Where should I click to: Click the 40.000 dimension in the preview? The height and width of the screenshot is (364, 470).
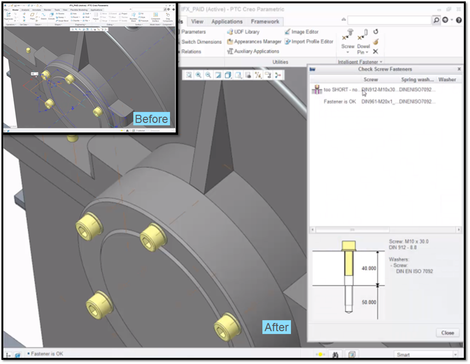[x=369, y=269]
